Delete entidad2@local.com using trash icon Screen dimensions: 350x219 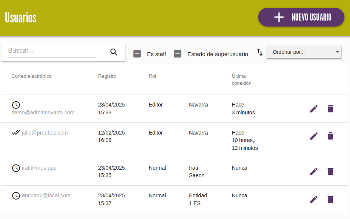(x=330, y=200)
